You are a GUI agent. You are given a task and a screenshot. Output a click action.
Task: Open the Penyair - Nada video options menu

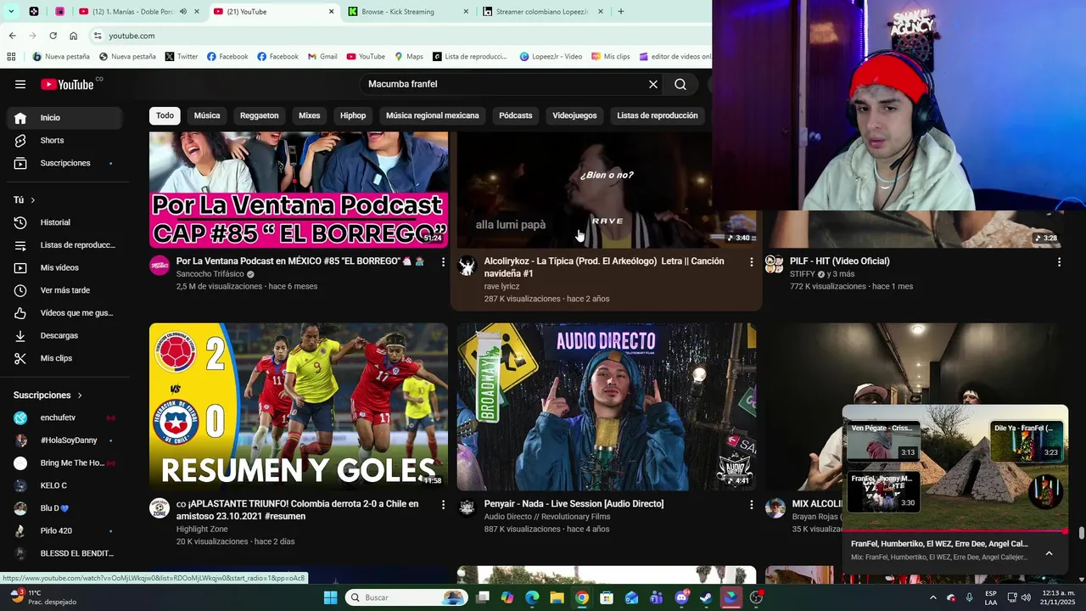[751, 505]
